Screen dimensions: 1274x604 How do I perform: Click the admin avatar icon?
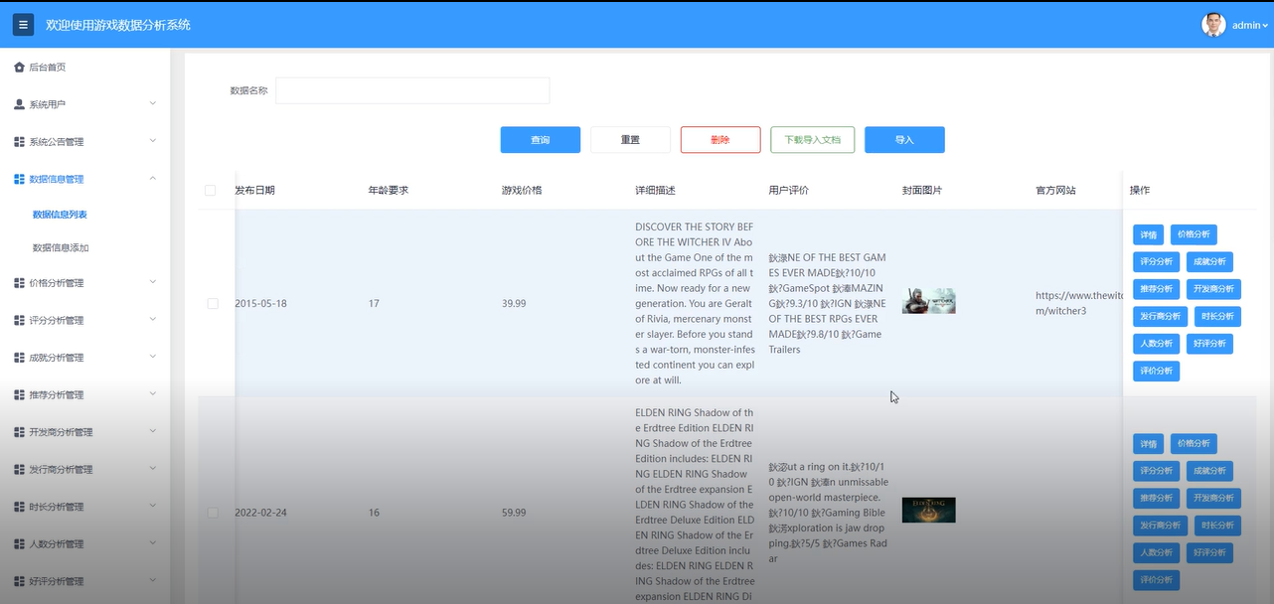[x=1214, y=24]
